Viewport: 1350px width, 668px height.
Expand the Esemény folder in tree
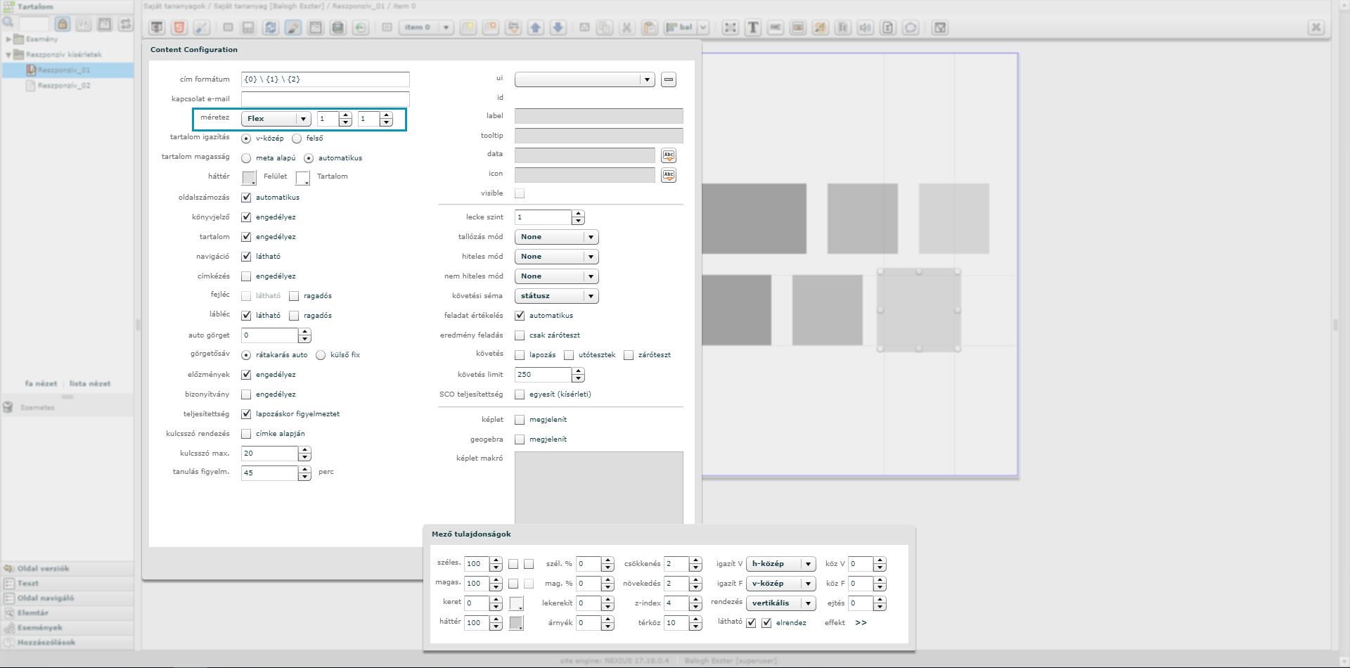(8, 39)
